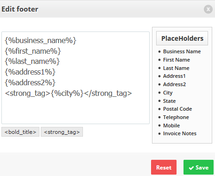Click the checkmark icon on Save

[191, 168]
